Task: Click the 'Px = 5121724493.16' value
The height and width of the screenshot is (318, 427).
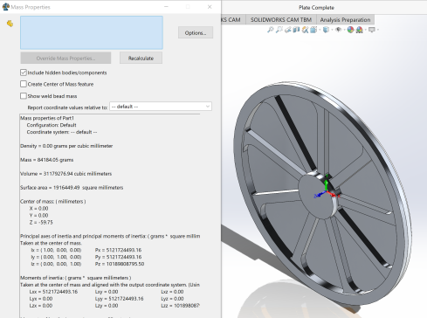Action: tap(118, 250)
